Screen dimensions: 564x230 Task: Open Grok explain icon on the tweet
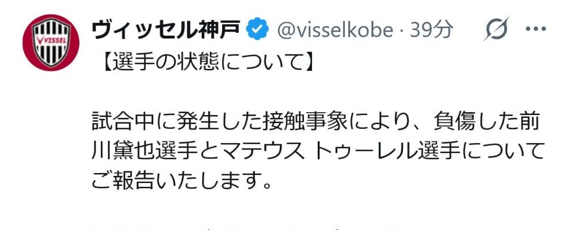pyautogui.click(x=496, y=30)
